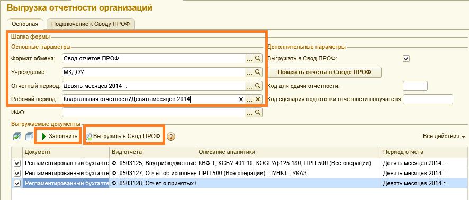Switch to Подключение к Своду ПРОФ tab

tap(91, 24)
